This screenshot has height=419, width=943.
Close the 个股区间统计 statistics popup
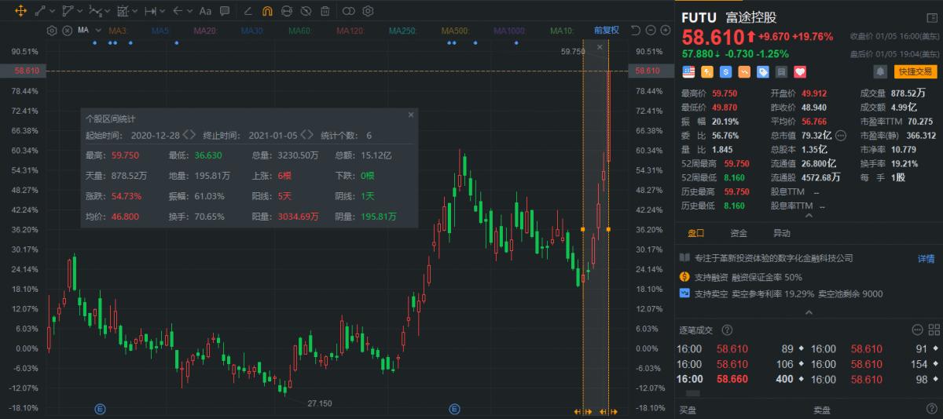[410, 115]
